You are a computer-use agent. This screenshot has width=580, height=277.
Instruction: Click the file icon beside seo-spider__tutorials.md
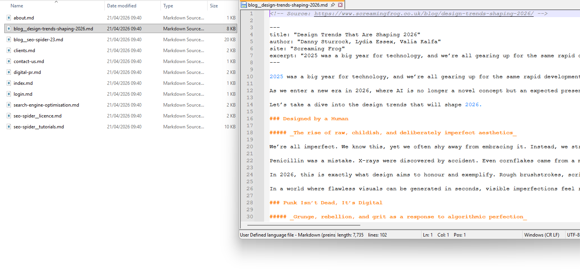(9, 127)
